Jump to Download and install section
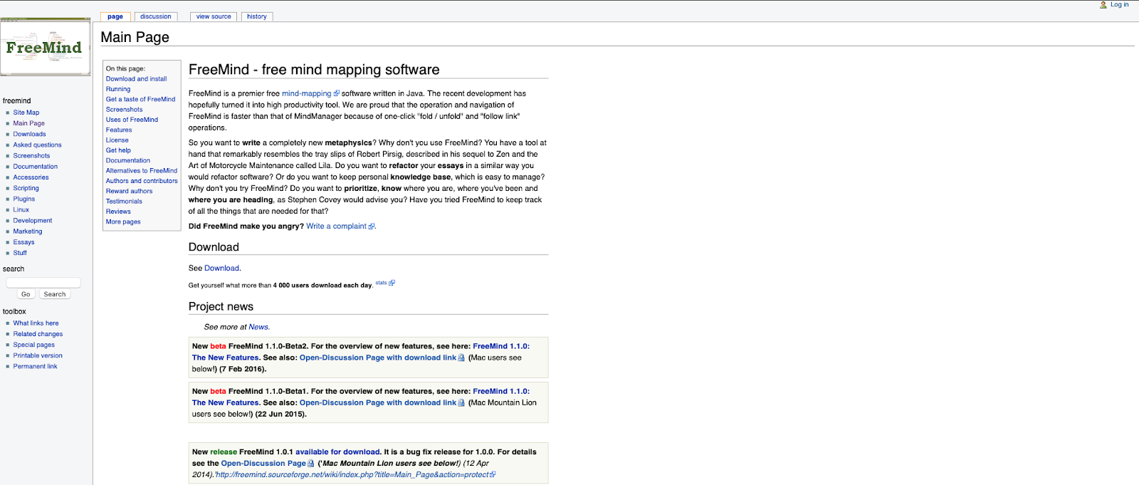 click(x=136, y=79)
